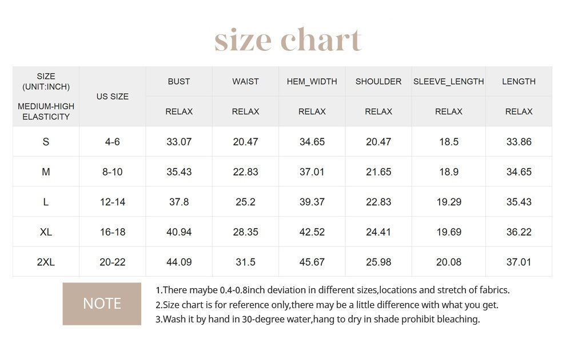The width and height of the screenshot is (574, 343).
Task: Click US size 4-6 cell
Action: pyautogui.click(x=113, y=142)
